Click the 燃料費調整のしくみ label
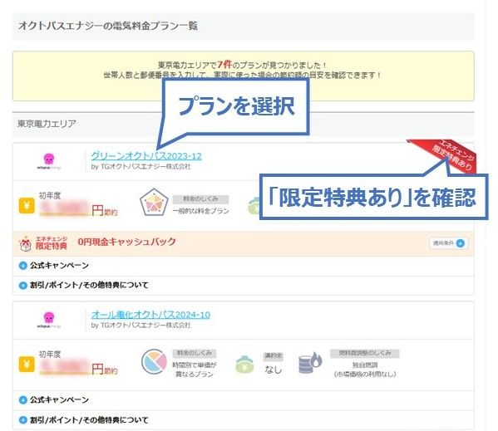This screenshot has width=498, height=431. coord(365,353)
